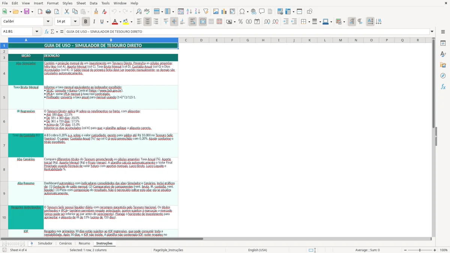This screenshot has height=253, width=450.
Task: Switch to Simulador sheet tab
Action: (45, 243)
